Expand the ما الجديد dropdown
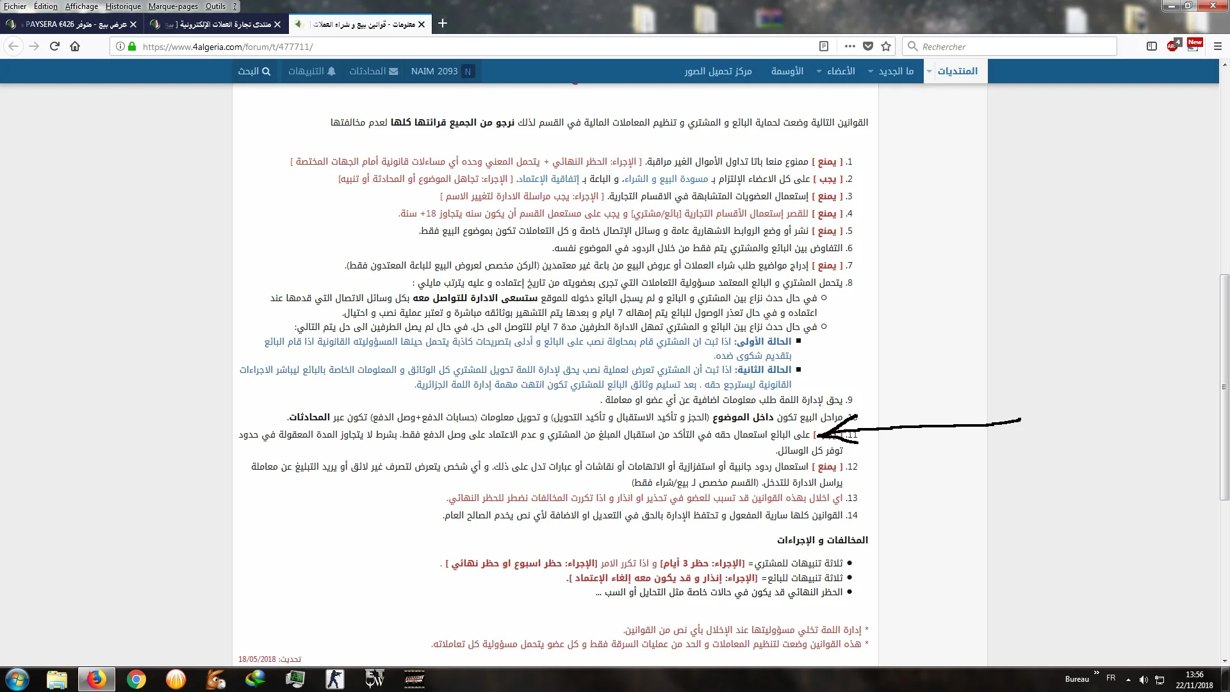1230x692 pixels. (x=891, y=71)
